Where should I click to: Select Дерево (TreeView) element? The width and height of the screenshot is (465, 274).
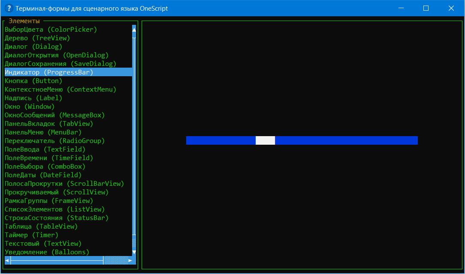point(37,38)
